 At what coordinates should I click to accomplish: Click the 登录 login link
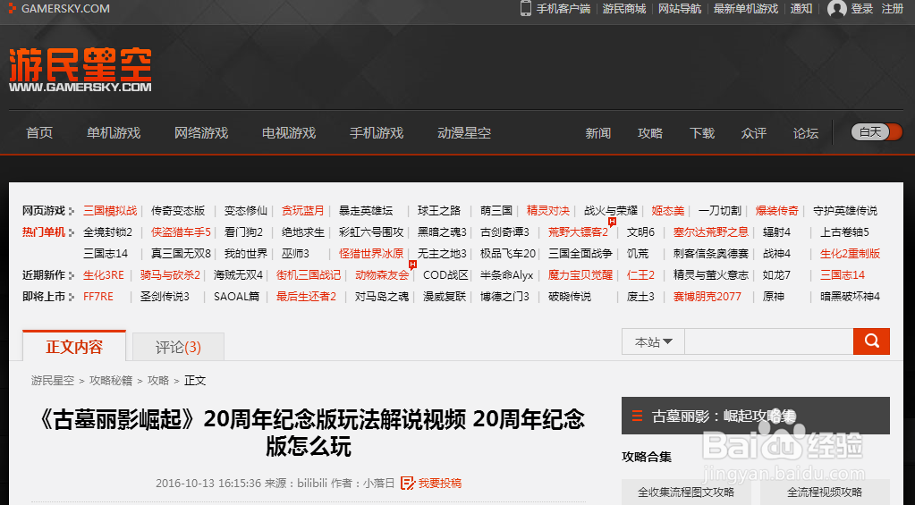tap(862, 9)
